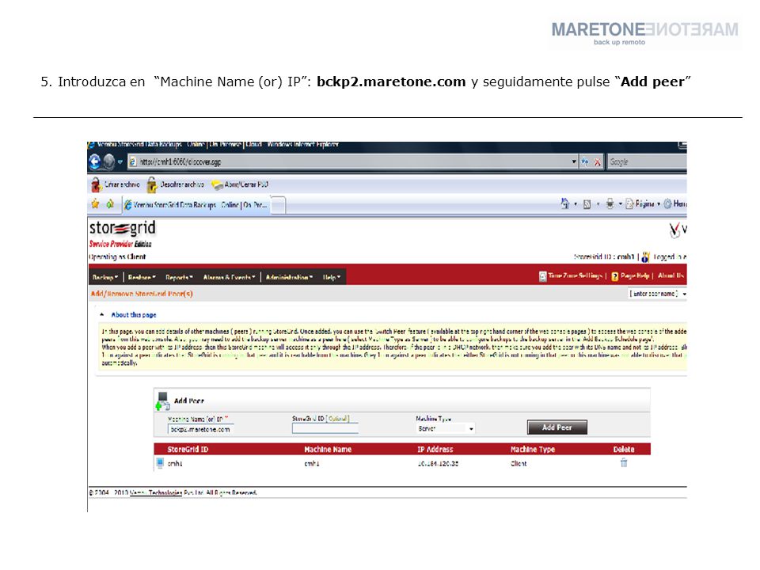Open the Machine Type dropdown showing Server
The width and height of the screenshot is (760, 570).
coord(446,428)
